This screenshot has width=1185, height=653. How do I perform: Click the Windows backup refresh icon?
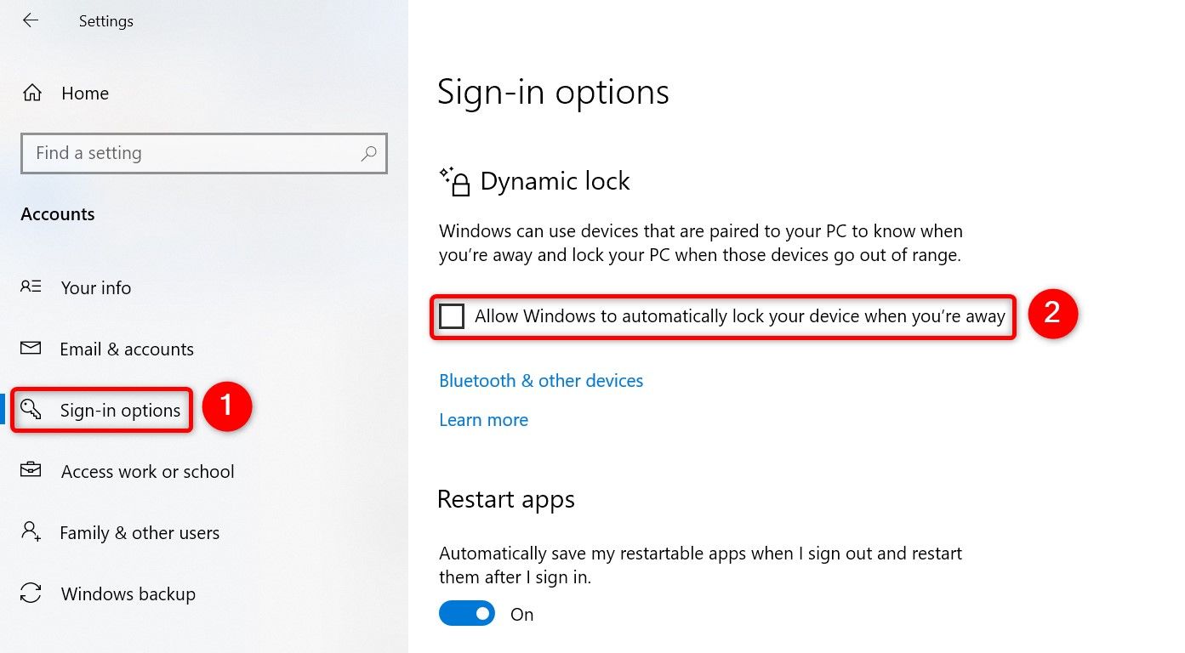pos(31,593)
